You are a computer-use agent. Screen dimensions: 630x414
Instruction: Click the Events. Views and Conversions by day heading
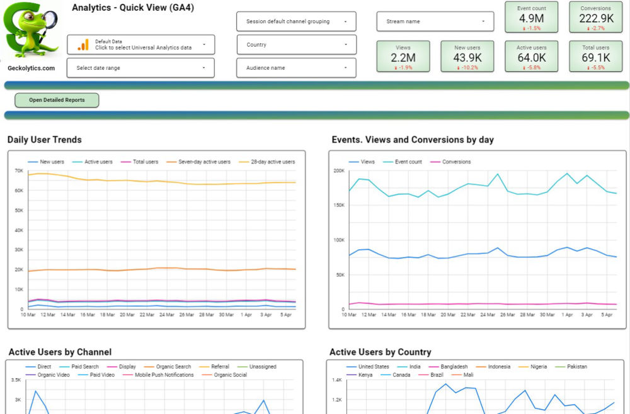413,140
